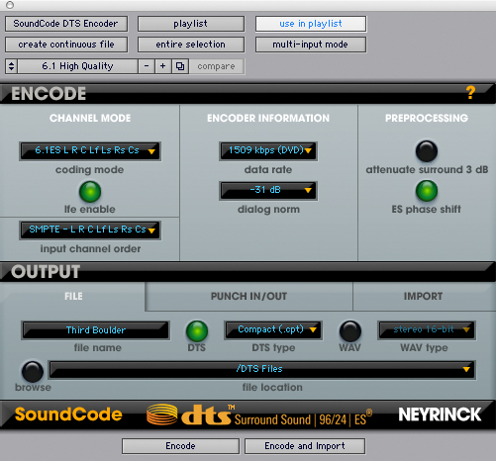Toggle ES phase shift indicator

[x=427, y=191]
